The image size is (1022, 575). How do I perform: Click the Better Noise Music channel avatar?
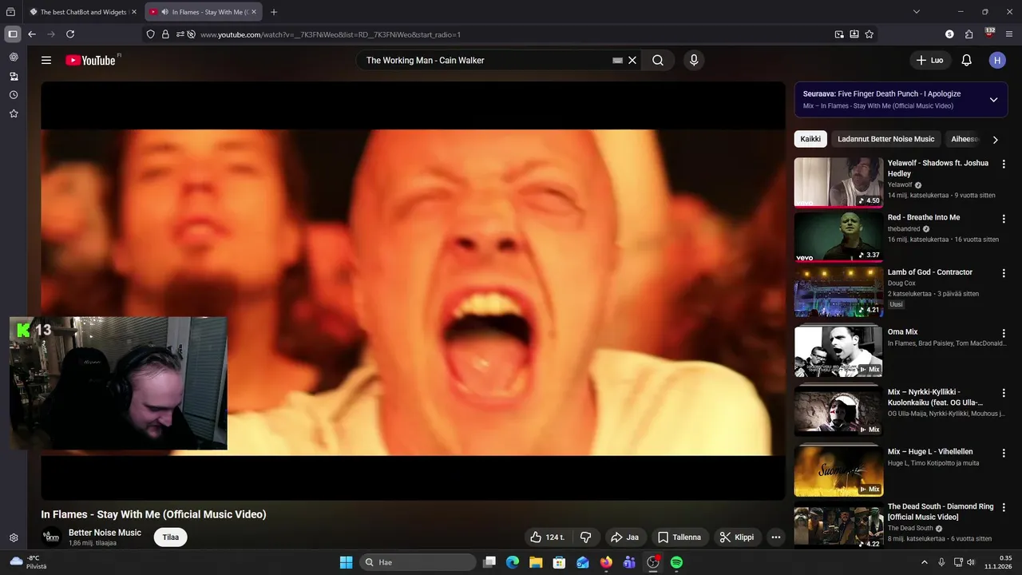coord(51,537)
